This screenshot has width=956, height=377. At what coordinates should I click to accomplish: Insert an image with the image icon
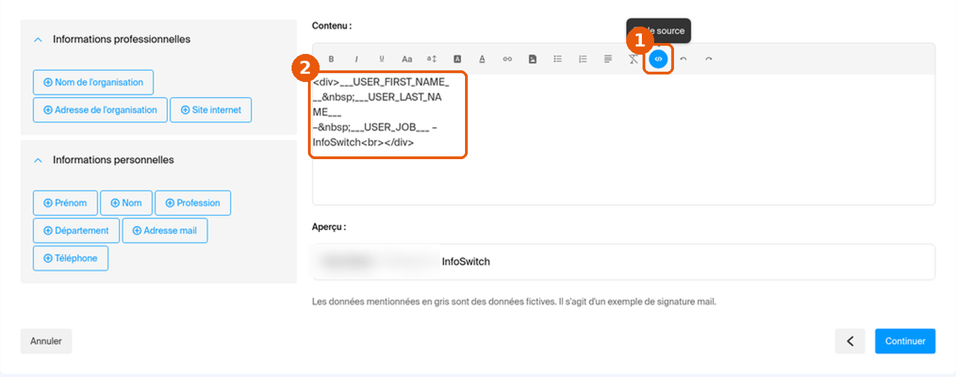533,59
